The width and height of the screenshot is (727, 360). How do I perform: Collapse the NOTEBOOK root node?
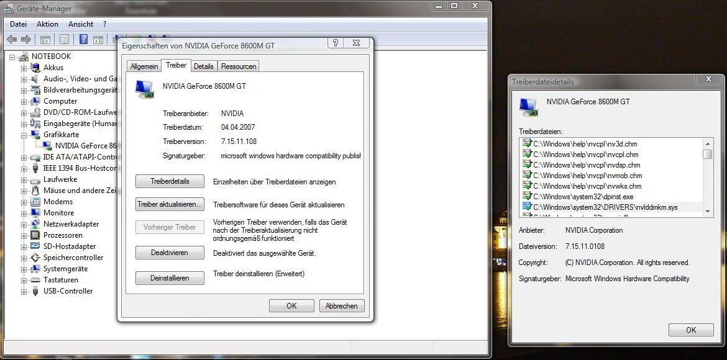pos(12,57)
